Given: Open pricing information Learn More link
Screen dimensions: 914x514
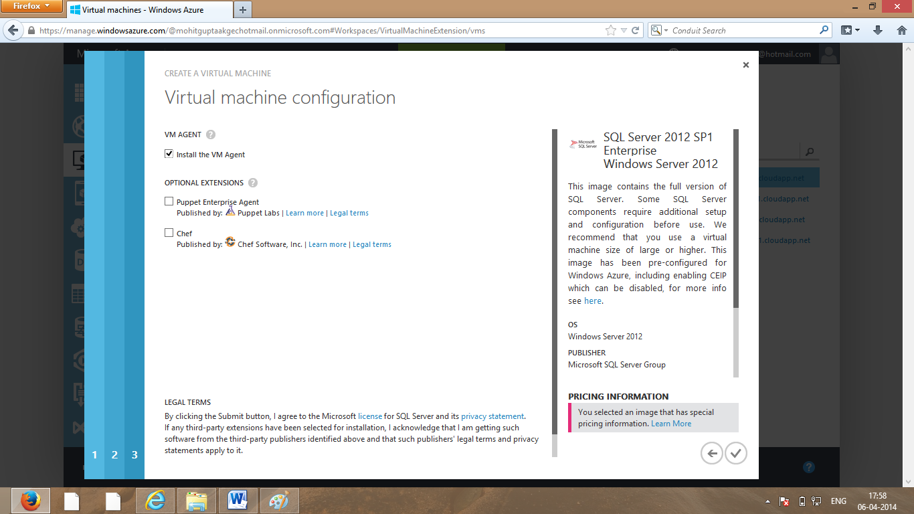Looking at the screenshot, I should pyautogui.click(x=671, y=424).
